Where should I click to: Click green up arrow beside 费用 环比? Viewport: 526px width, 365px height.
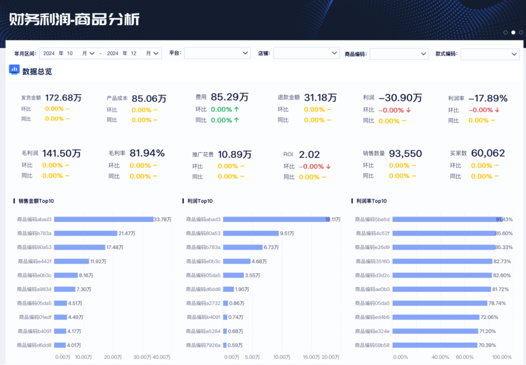(x=236, y=110)
